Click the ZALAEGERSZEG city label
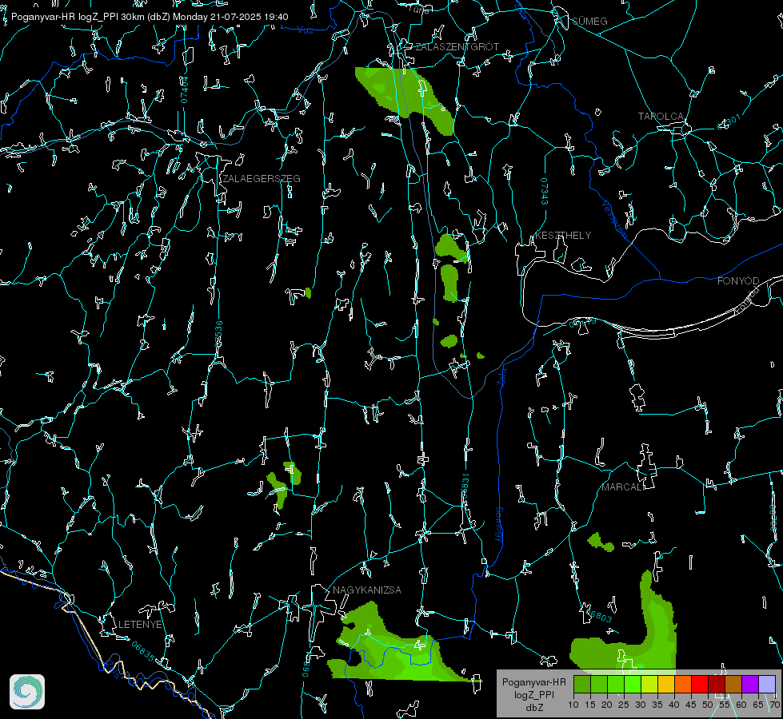The image size is (783, 719). [262, 179]
